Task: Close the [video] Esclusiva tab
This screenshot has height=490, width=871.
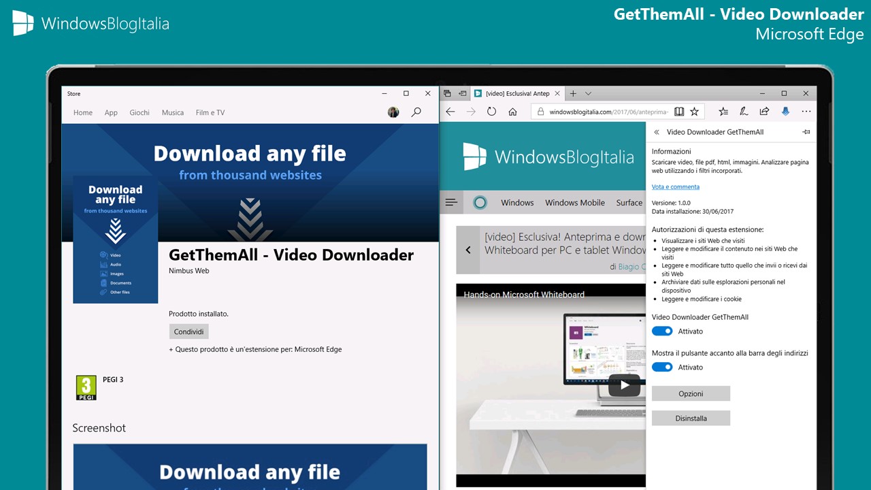Action: click(x=557, y=93)
